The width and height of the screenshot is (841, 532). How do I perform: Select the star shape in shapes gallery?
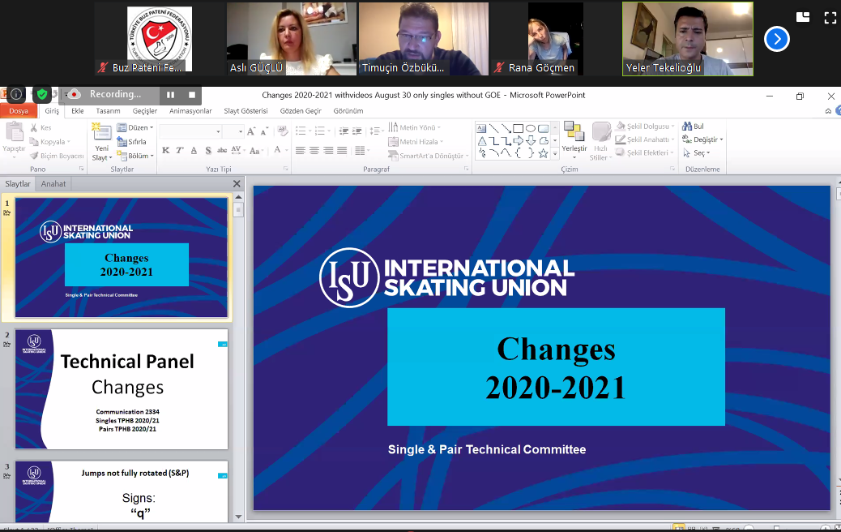pos(543,152)
